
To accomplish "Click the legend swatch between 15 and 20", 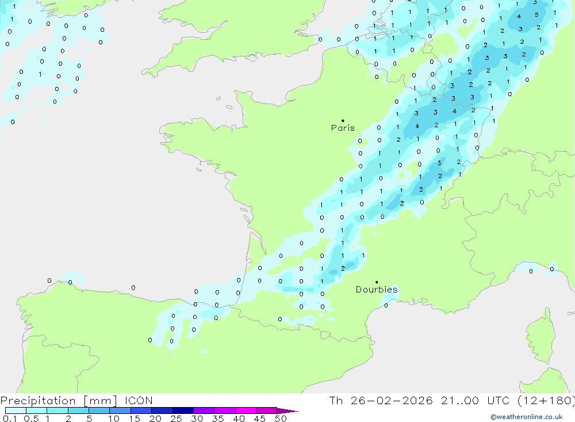I will (141, 410).
